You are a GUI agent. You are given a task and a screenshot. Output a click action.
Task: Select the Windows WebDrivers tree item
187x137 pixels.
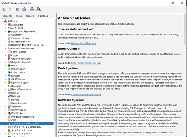pos(23,117)
